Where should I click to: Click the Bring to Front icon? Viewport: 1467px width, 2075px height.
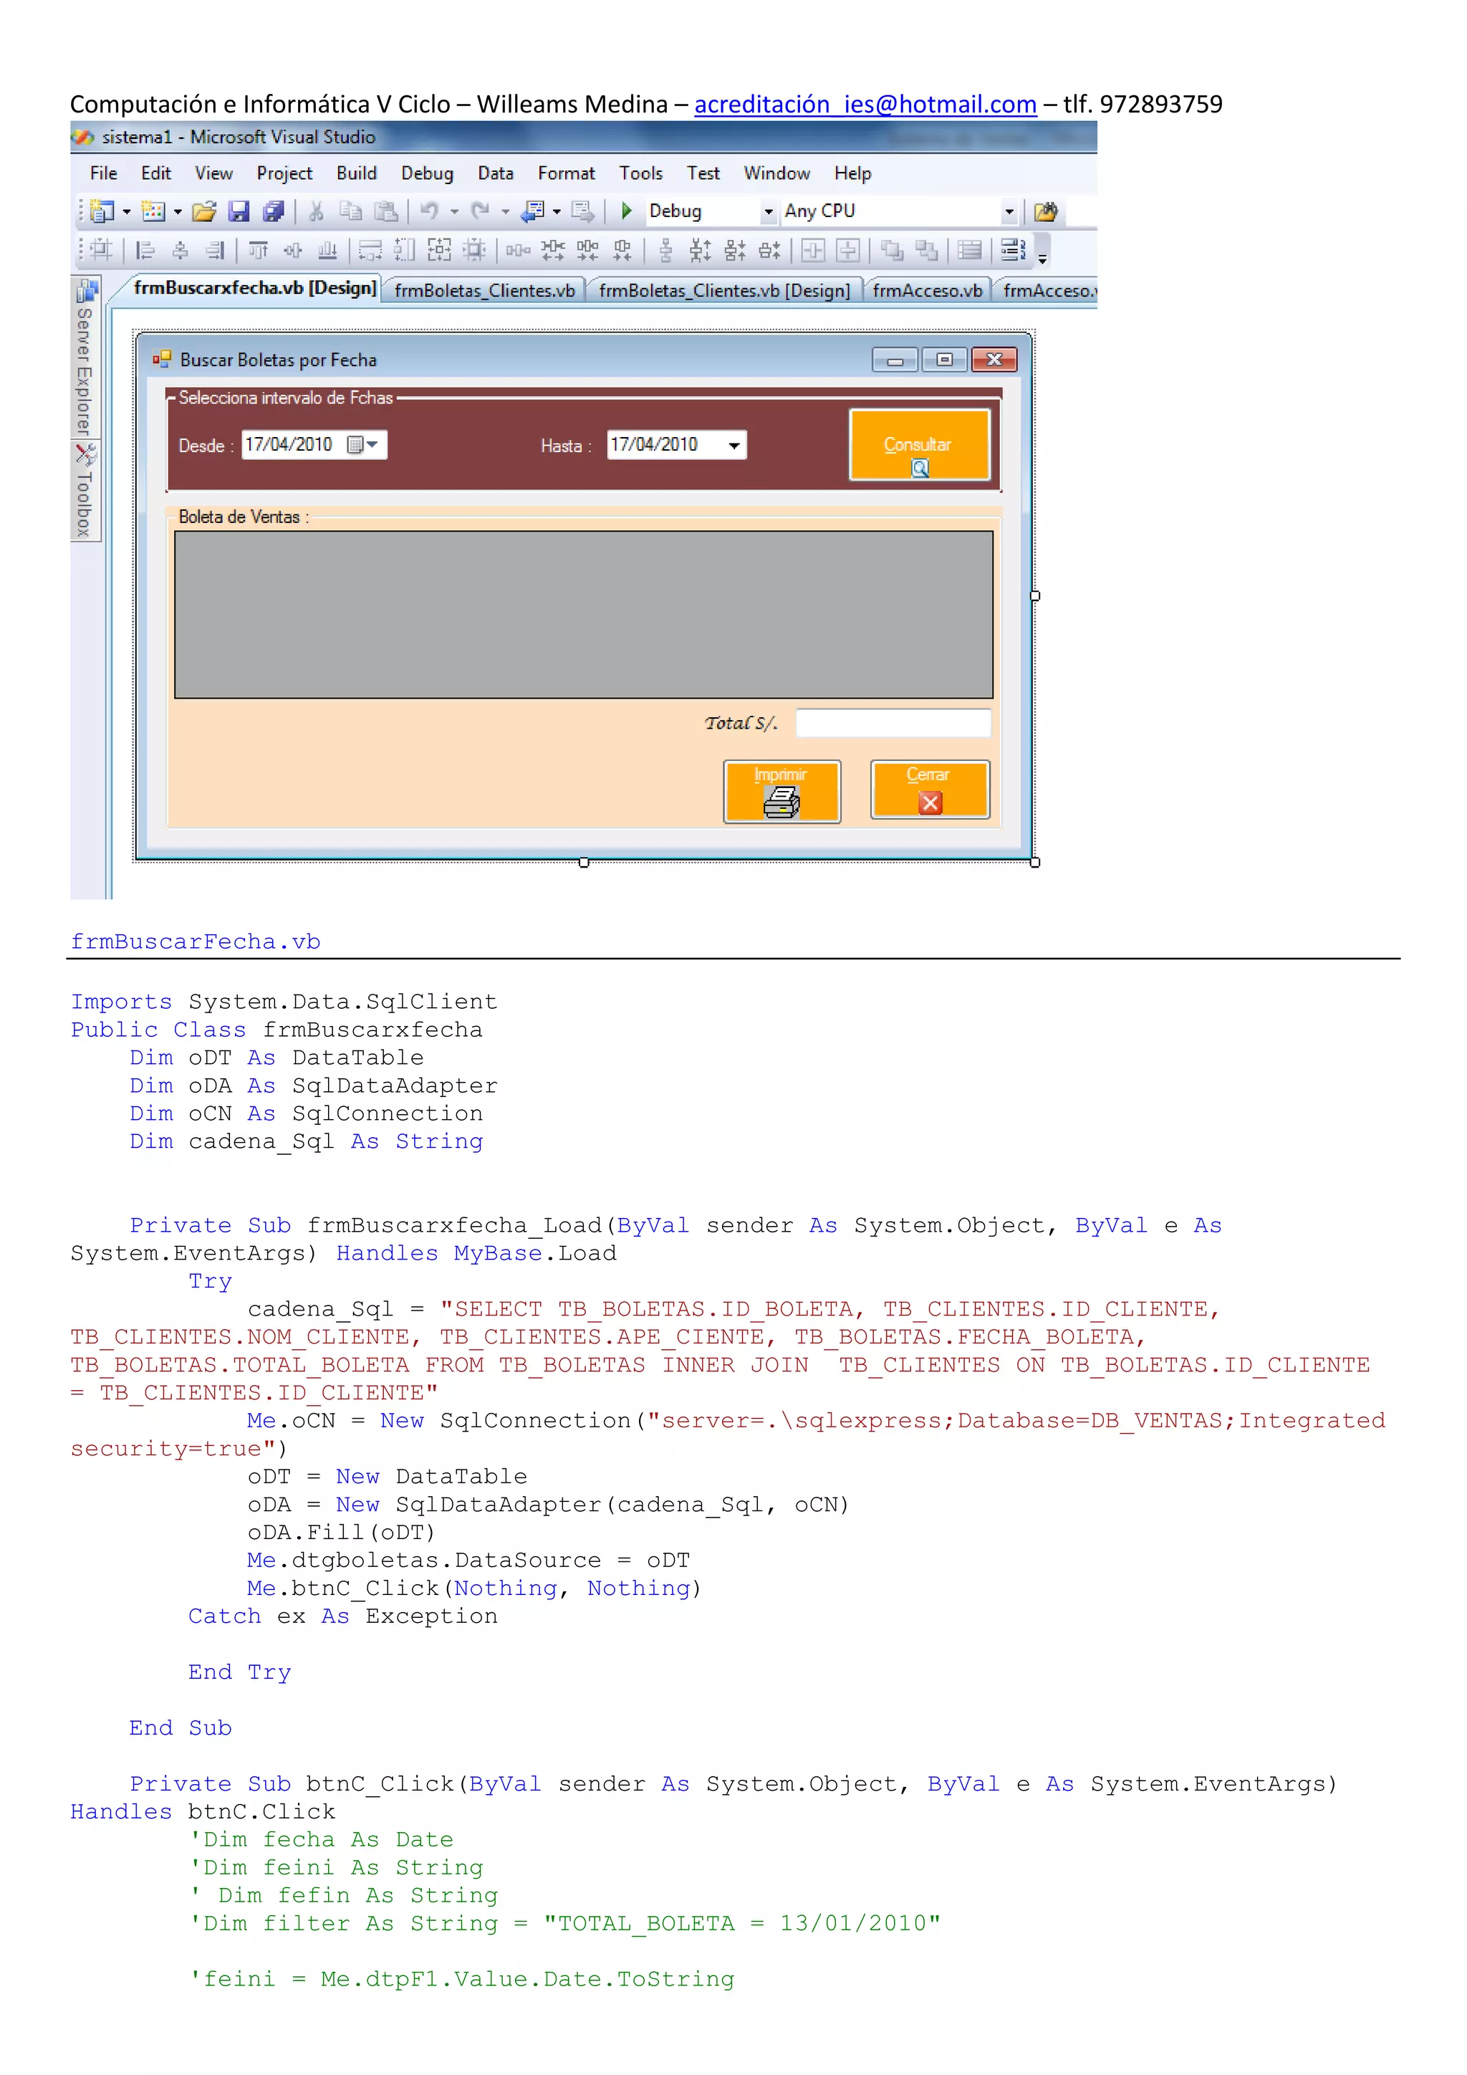[x=893, y=250]
